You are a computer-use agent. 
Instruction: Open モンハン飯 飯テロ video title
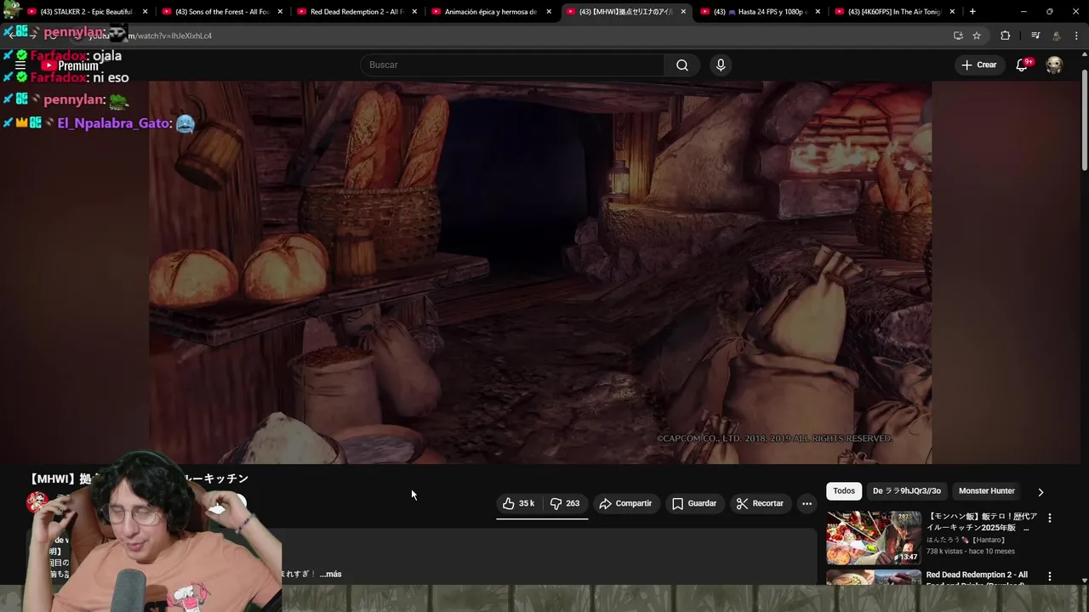click(x=982, y=522)
